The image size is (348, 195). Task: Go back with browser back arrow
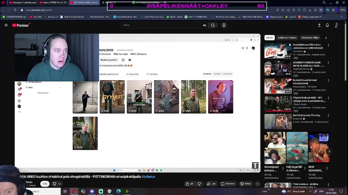pyautogui.click(x=3, y=10)
